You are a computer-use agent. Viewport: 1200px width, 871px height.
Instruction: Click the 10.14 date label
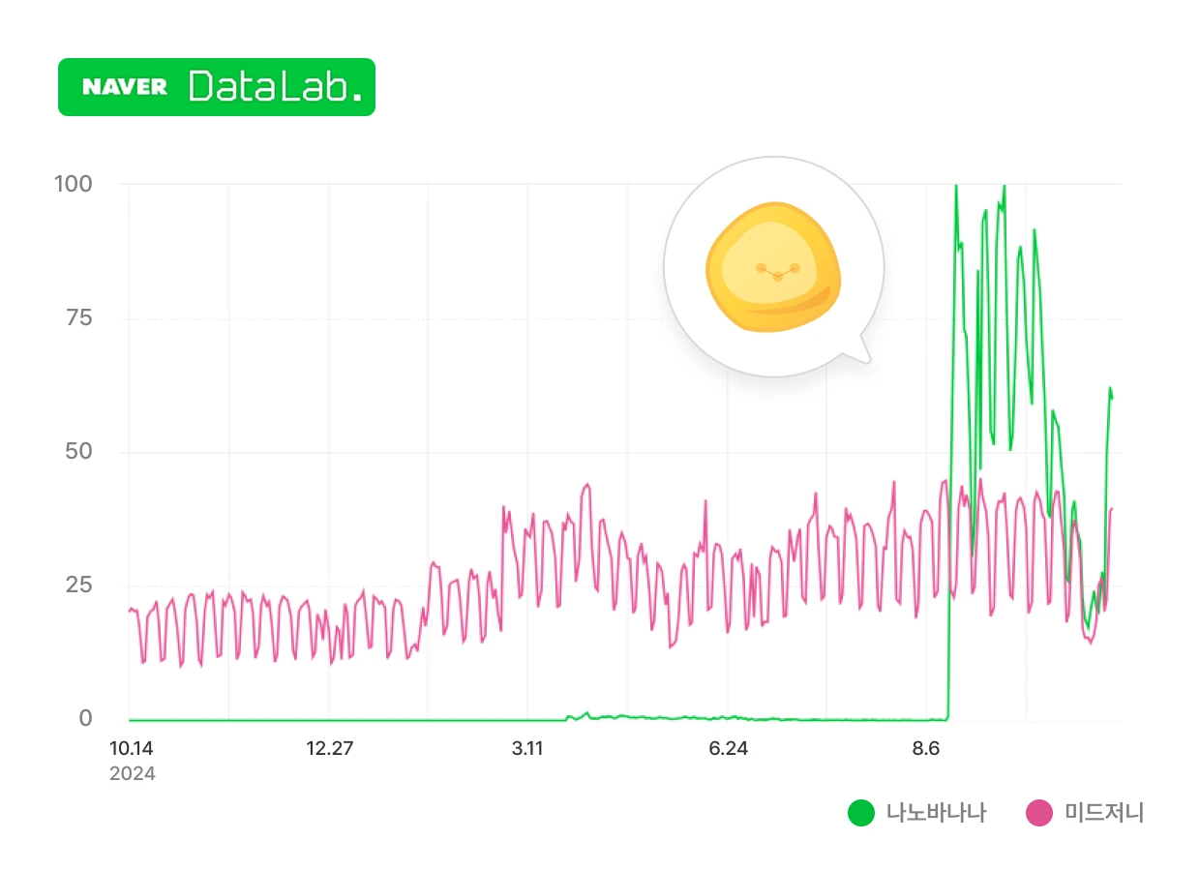coord(131,749)
